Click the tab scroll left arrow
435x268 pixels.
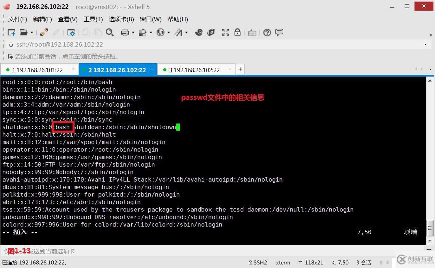416,69
